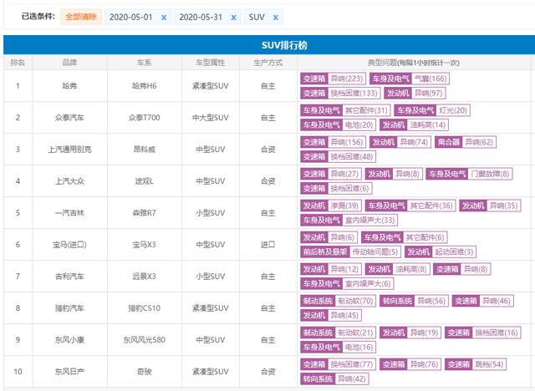Open the 上汽通用别克 brand link

click(x=69, y=150)
